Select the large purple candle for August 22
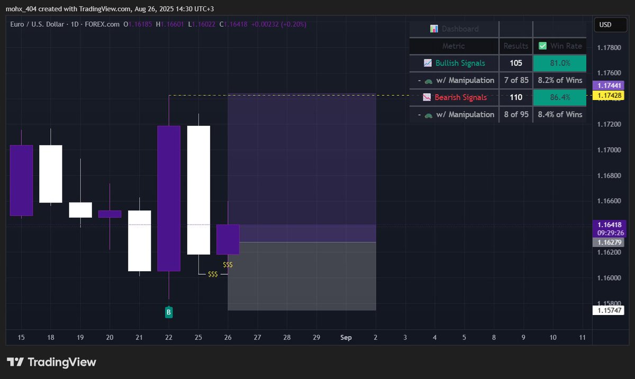This screenshot has width=635, height=379. click(169, 198)
